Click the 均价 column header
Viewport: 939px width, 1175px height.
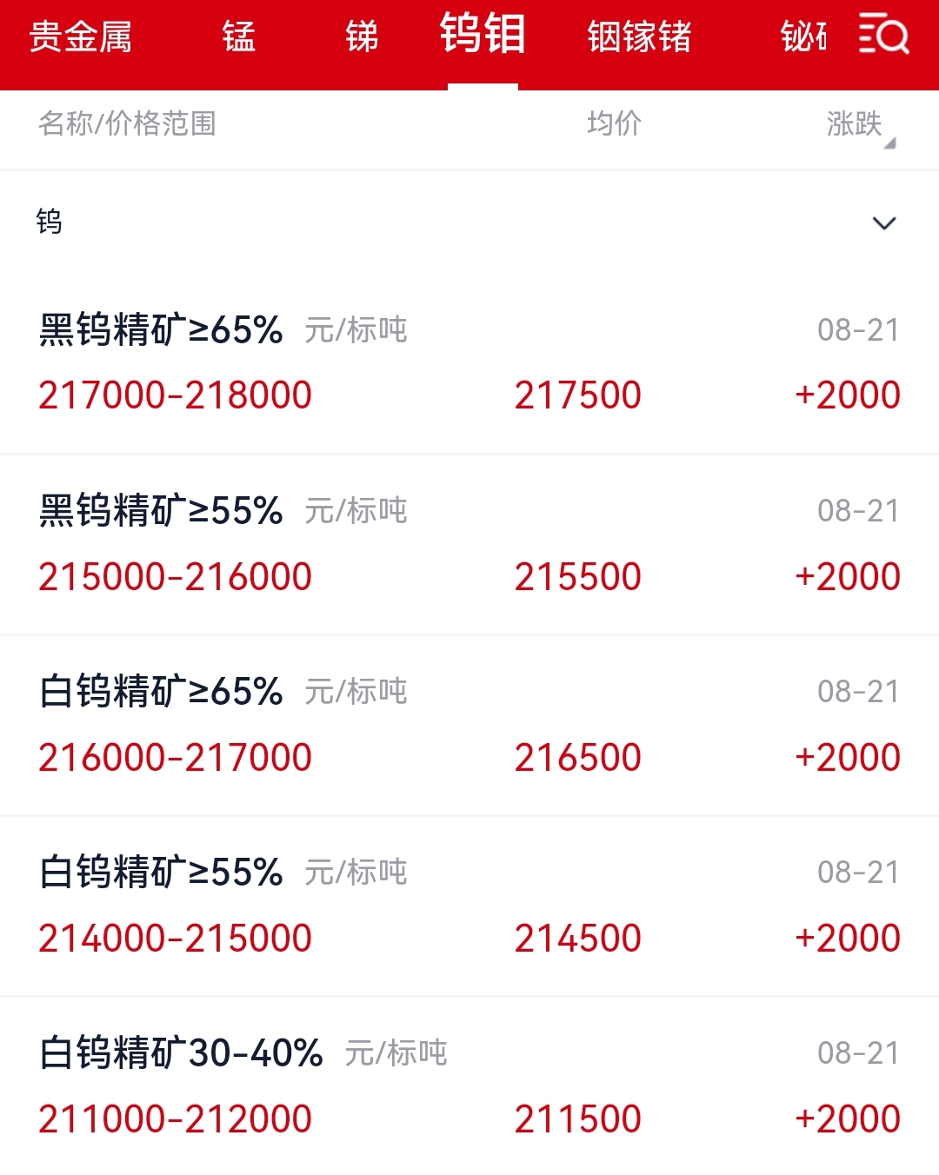coord(614,123)
